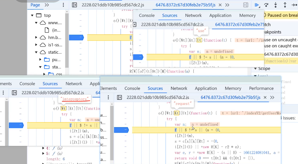Select the (in... document file in tree

56,30
